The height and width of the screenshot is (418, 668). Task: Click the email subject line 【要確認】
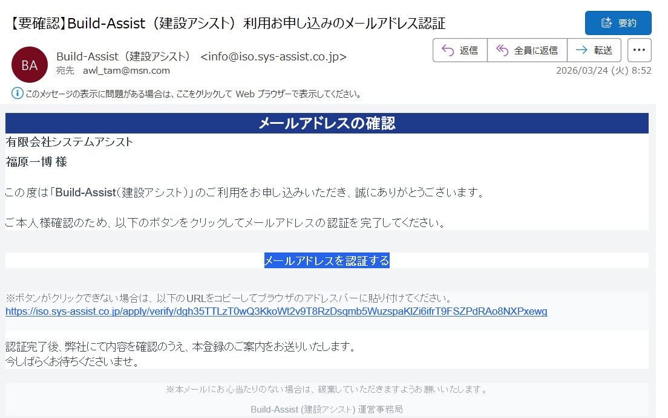[229, 24]
